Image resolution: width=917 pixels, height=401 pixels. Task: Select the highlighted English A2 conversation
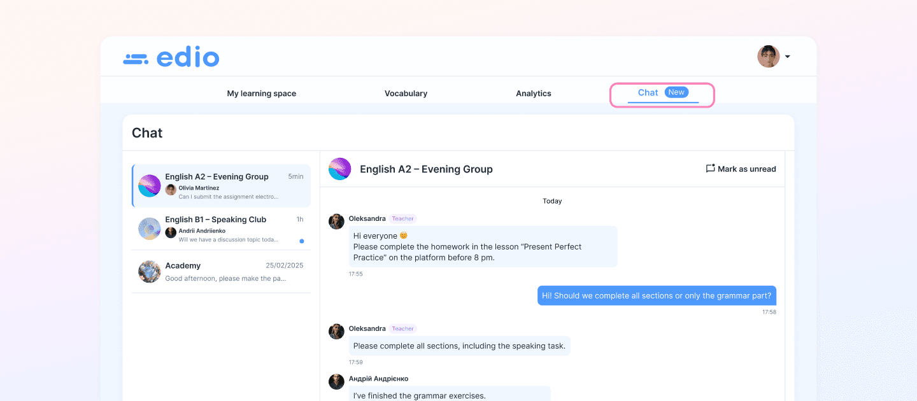coord(221,185)
